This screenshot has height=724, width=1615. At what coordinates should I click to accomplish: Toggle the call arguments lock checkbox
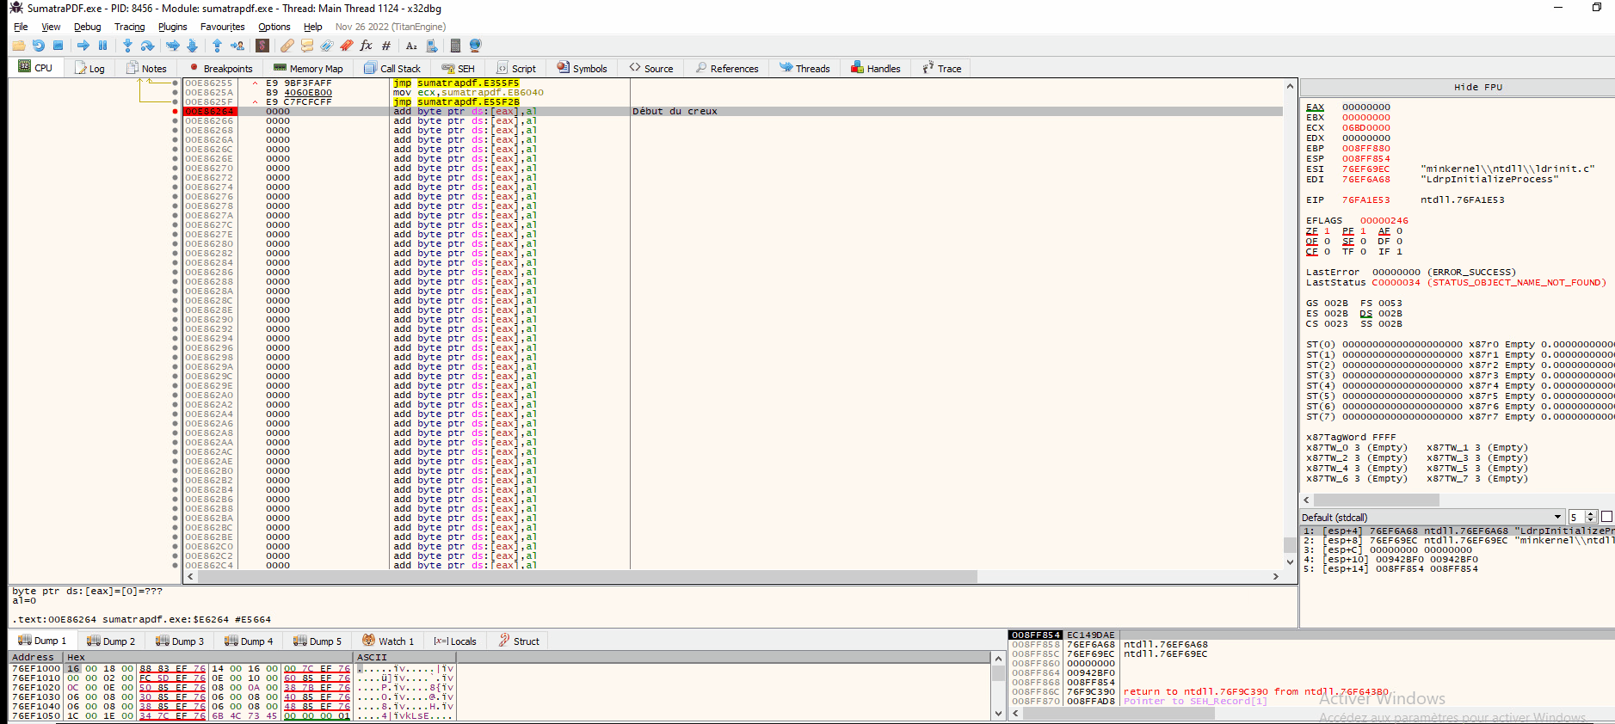[x=1606, y=517]
